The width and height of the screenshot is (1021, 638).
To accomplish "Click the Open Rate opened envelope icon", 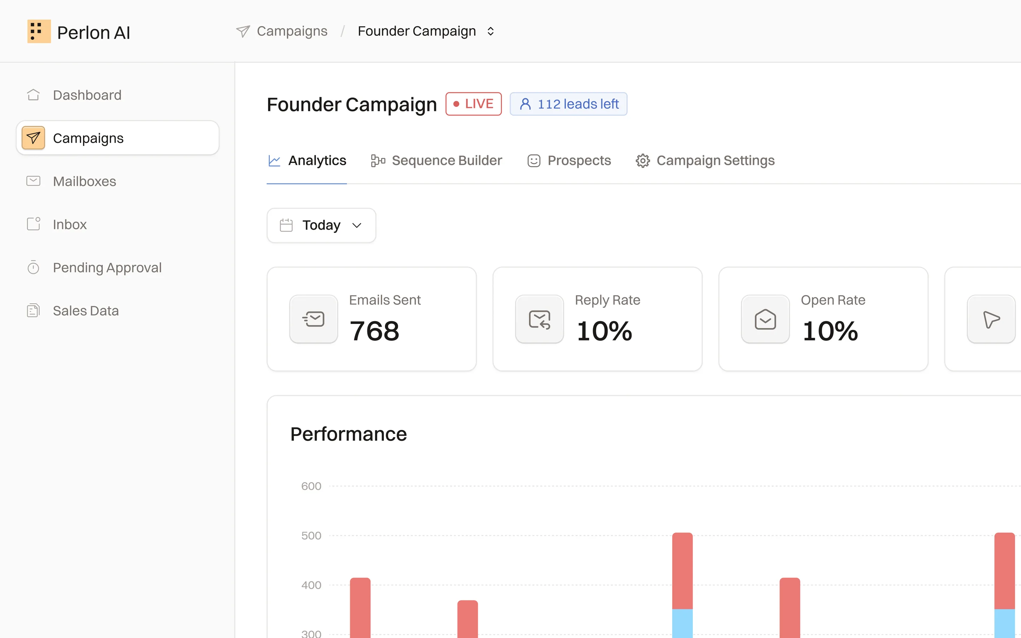I will pos(765,319).
